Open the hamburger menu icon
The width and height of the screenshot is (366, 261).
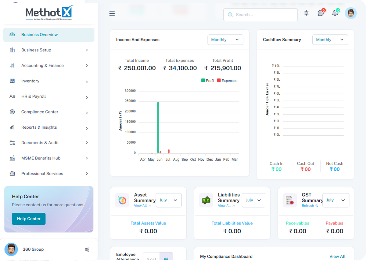[x=112, y=13]
